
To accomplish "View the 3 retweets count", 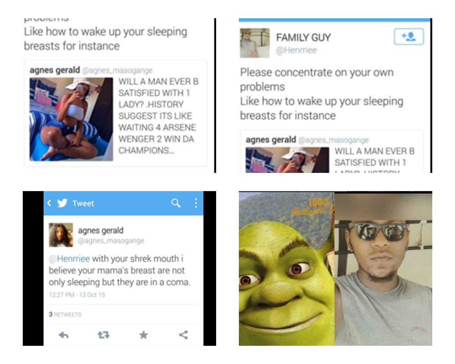I will (x=65, y=314).
